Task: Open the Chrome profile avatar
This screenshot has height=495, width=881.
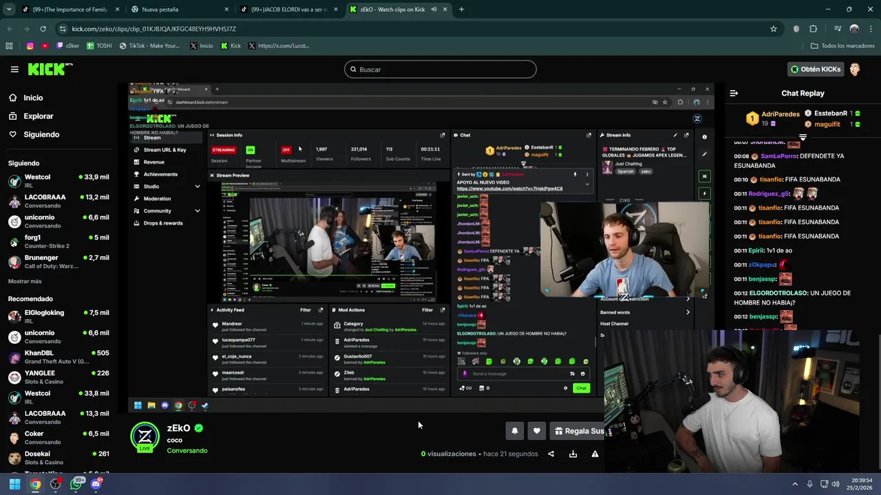Action: point(854,29)
